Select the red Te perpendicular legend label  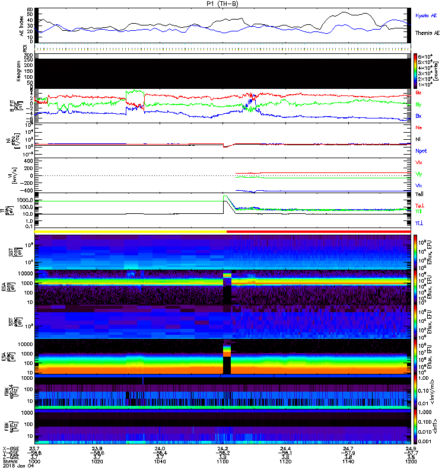click(x=419, y=206)
